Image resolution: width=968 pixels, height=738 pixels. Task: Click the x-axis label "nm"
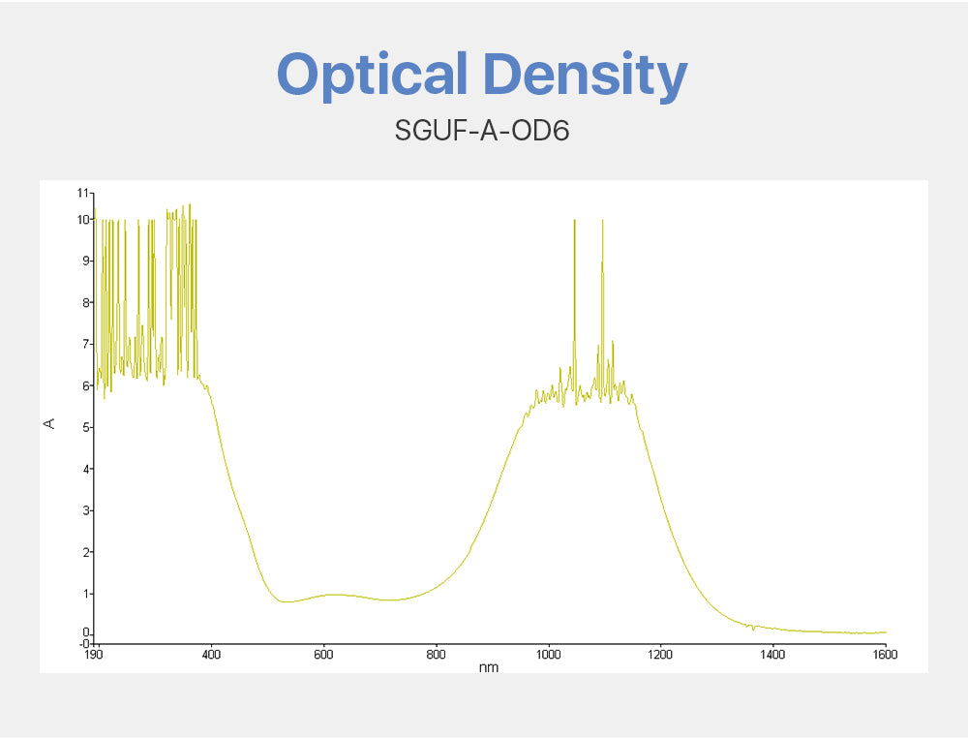489,668
